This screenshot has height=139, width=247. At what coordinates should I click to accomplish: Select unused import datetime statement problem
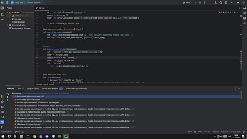click(x=126, y=106)
